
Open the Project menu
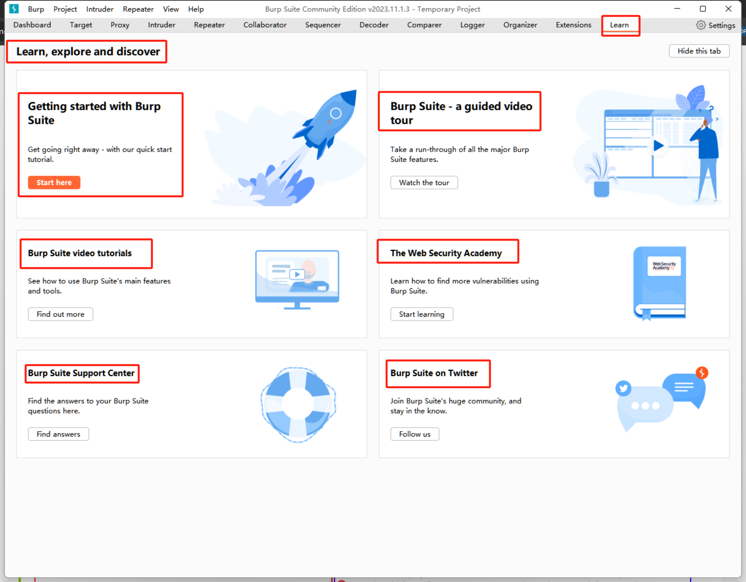point(65,9)
